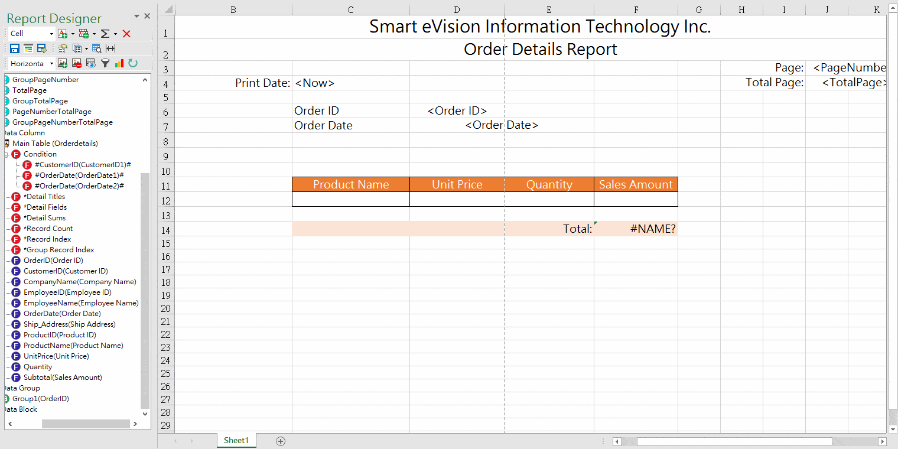Image resolution: width=898 pixels, height=449 pixels.
Task: Select row 14 header
Action: (166, 230)
